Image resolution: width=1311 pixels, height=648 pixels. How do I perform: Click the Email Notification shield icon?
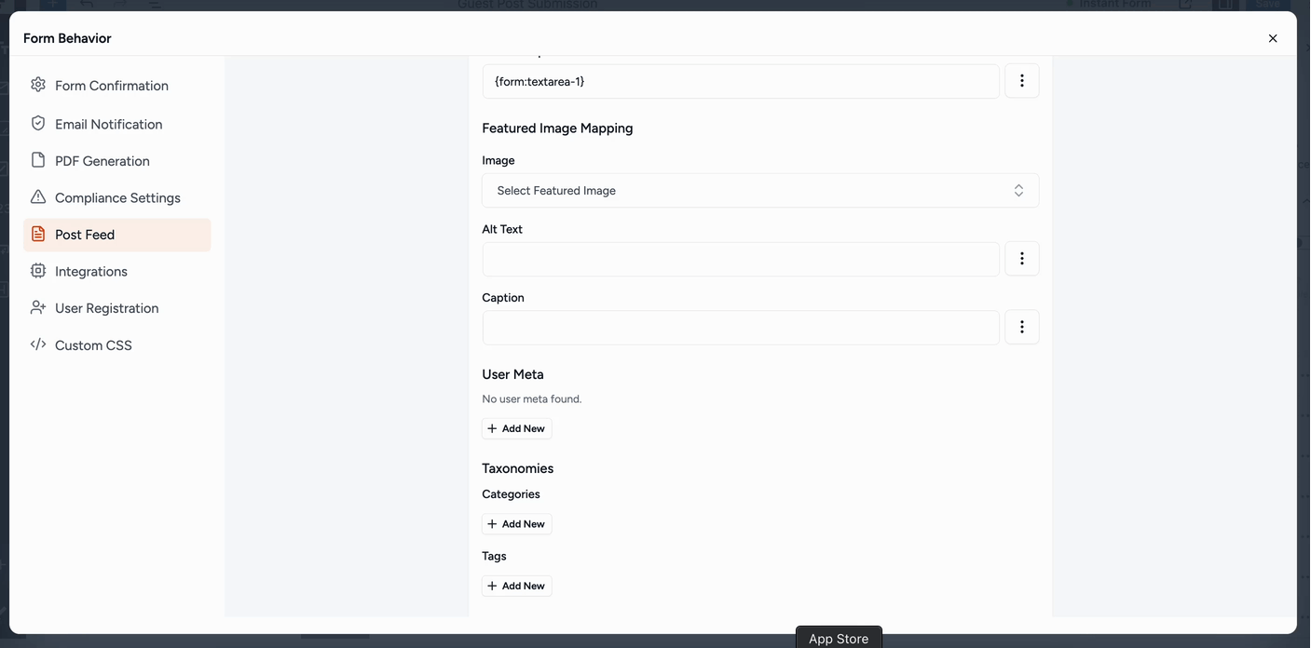point(38,123)
